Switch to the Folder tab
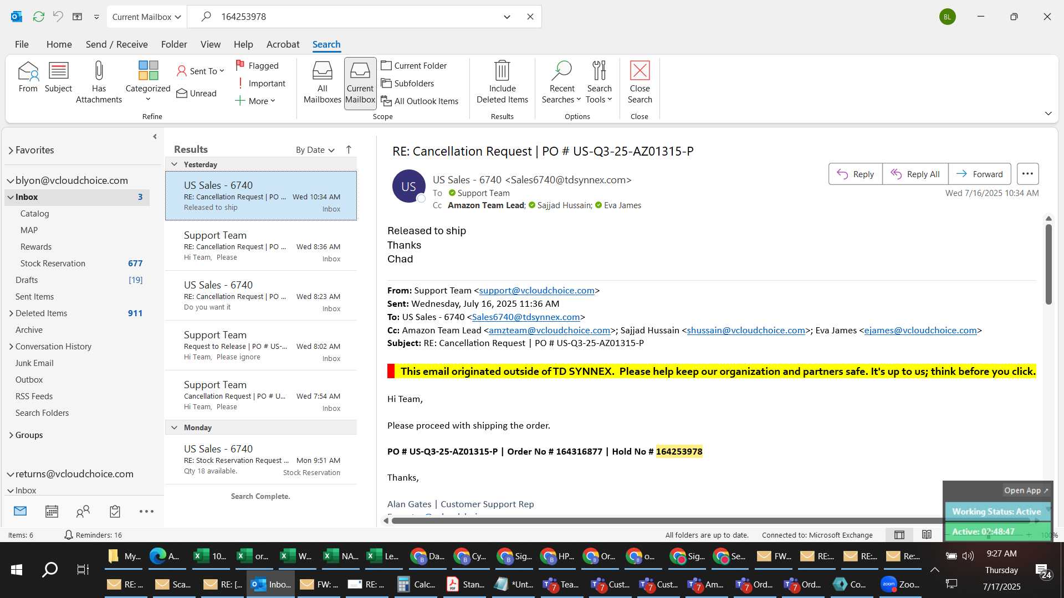1064x598 pixels. point(174,44)
